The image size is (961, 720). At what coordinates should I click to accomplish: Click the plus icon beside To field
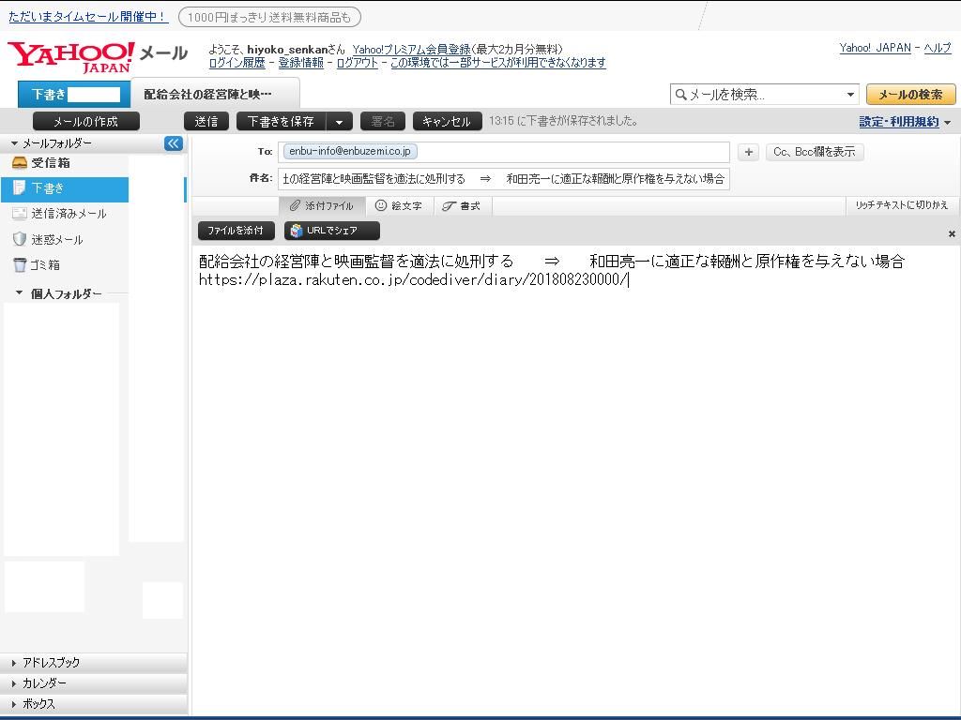(748, 152)
